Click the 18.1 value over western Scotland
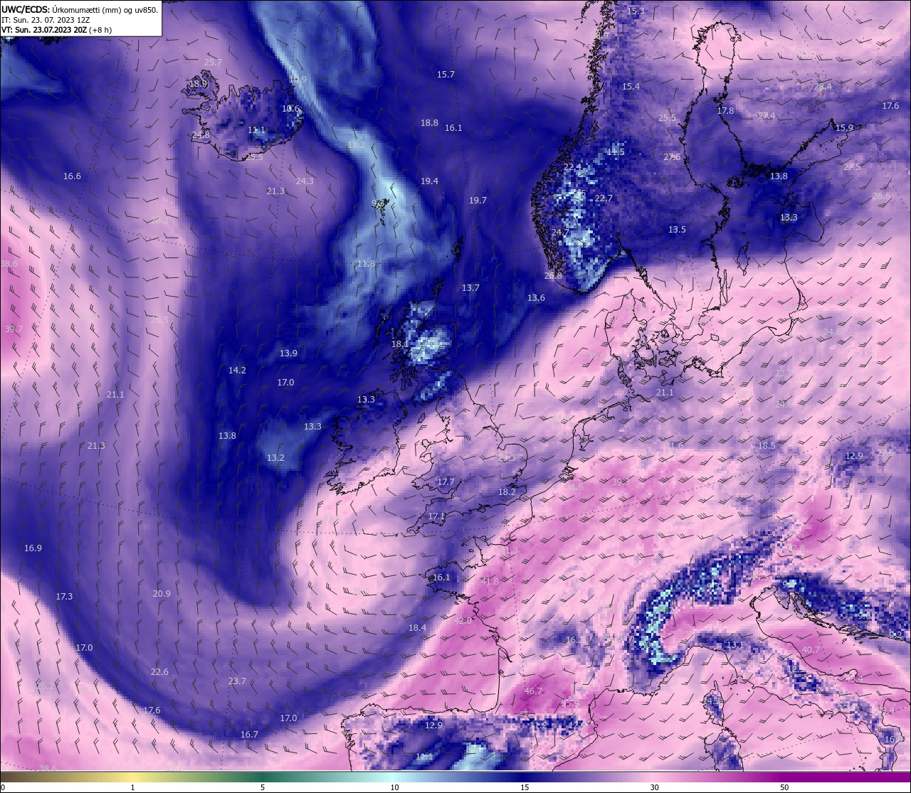 (400, 344)
